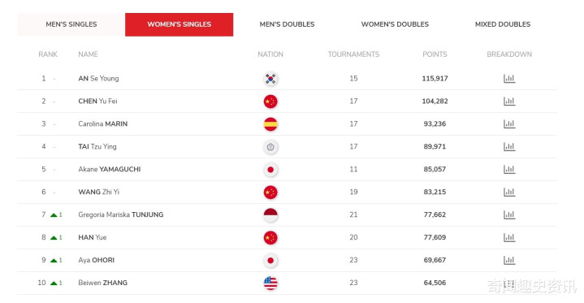Click the Spain flag next to MARIN
Image resolution: width=584 pixels, height=303 pixels.
pyautogui.click(x=270, y=124)
